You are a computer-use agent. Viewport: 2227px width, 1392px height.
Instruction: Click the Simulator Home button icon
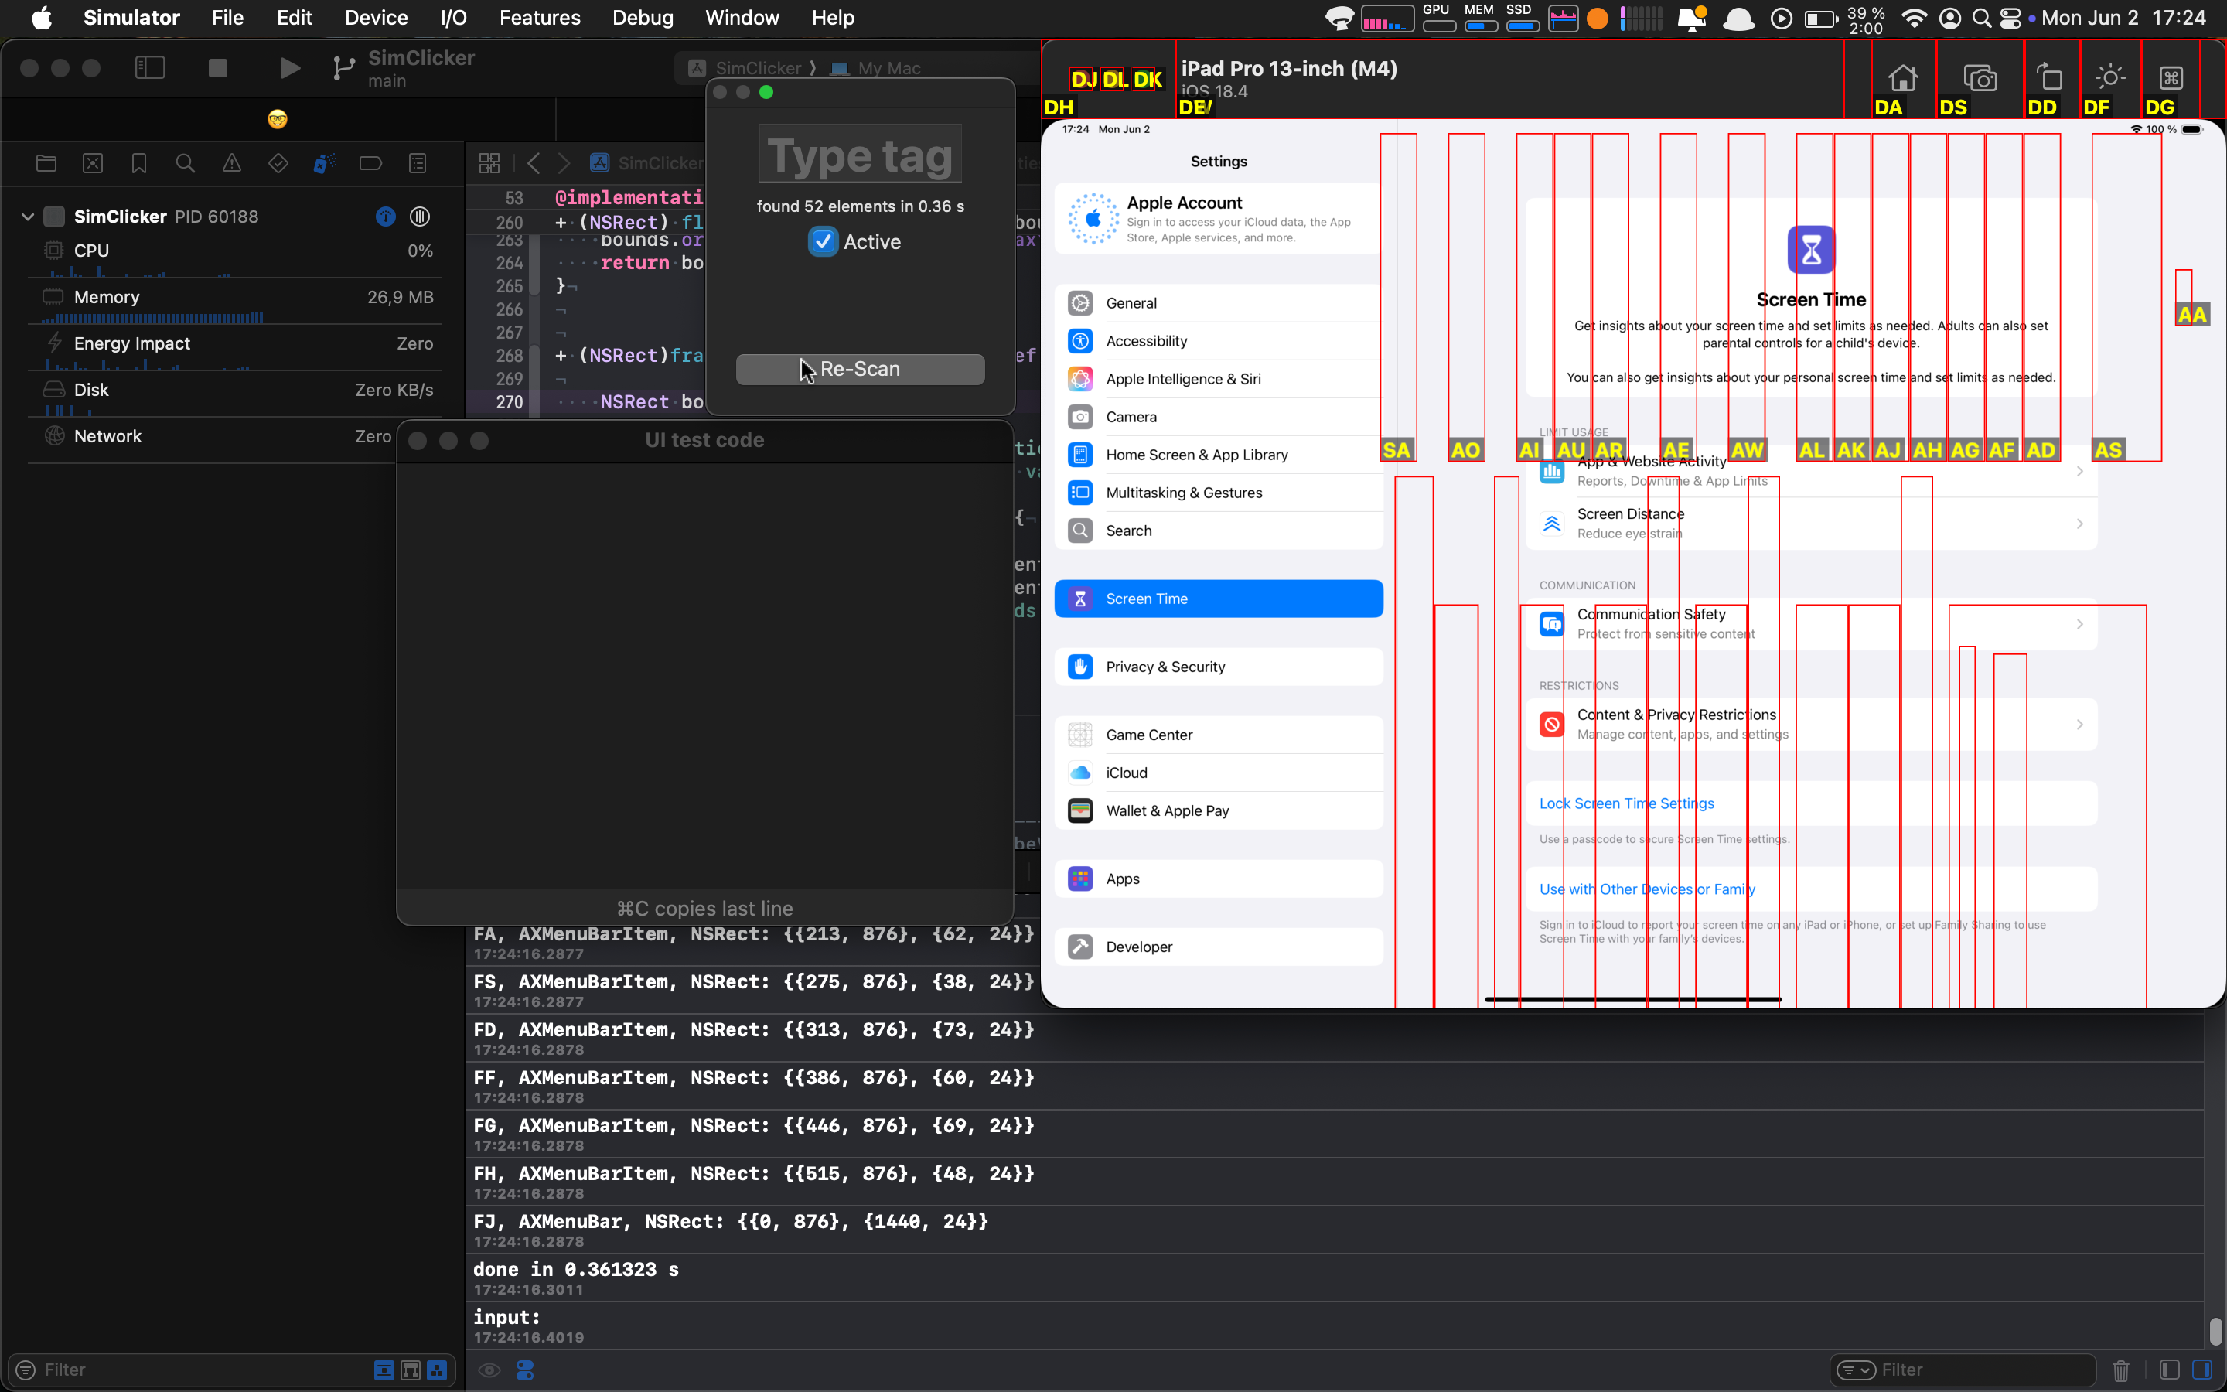pos(1902,77)
